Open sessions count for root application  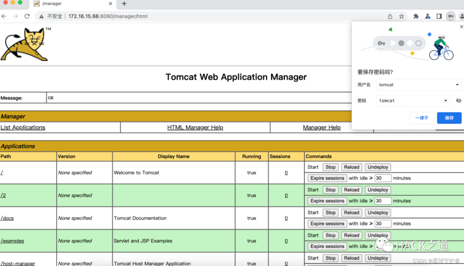tap(286, 172)
